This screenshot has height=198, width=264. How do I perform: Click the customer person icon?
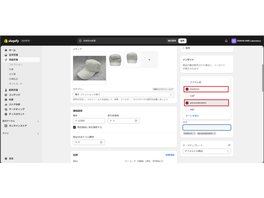(6, 90)
